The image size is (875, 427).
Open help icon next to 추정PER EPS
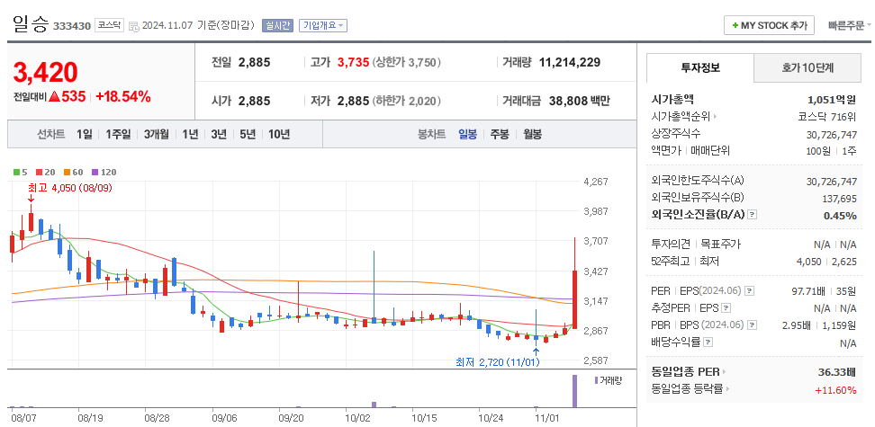point(726,307)
